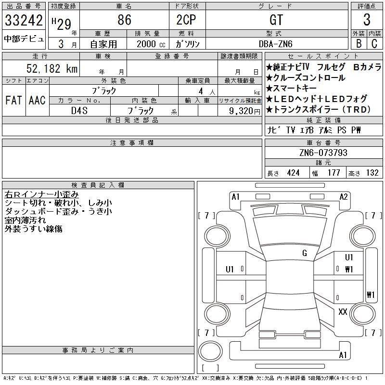Click the "セールスポイント" header
This screenshot has height=385, width=385.
click(323, 56)
